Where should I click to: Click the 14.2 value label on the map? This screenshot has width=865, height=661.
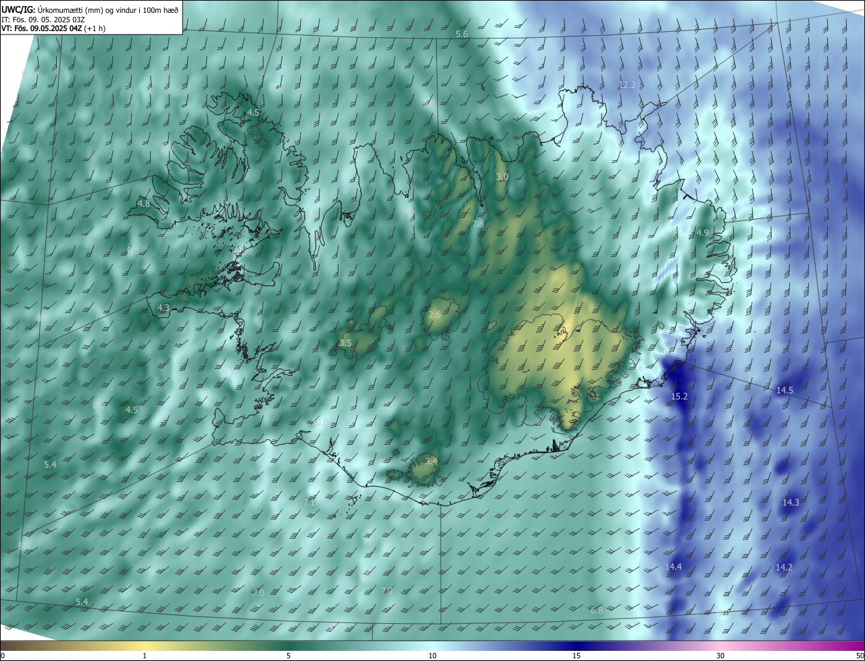coord(784,567)
